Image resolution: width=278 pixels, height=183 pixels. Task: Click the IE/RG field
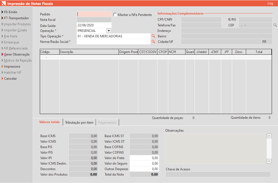point(255,20)
